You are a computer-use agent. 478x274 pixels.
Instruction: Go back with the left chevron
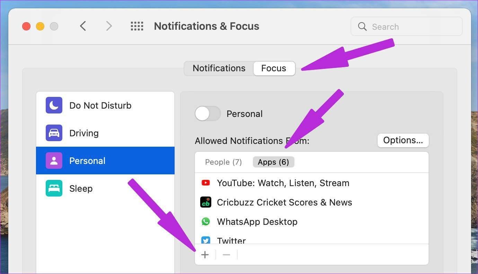click(x=83, y=26)
